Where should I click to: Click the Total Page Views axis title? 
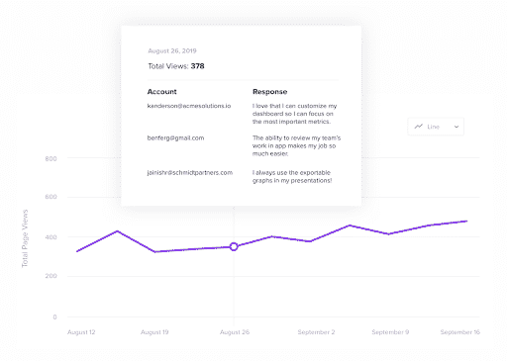25,238
